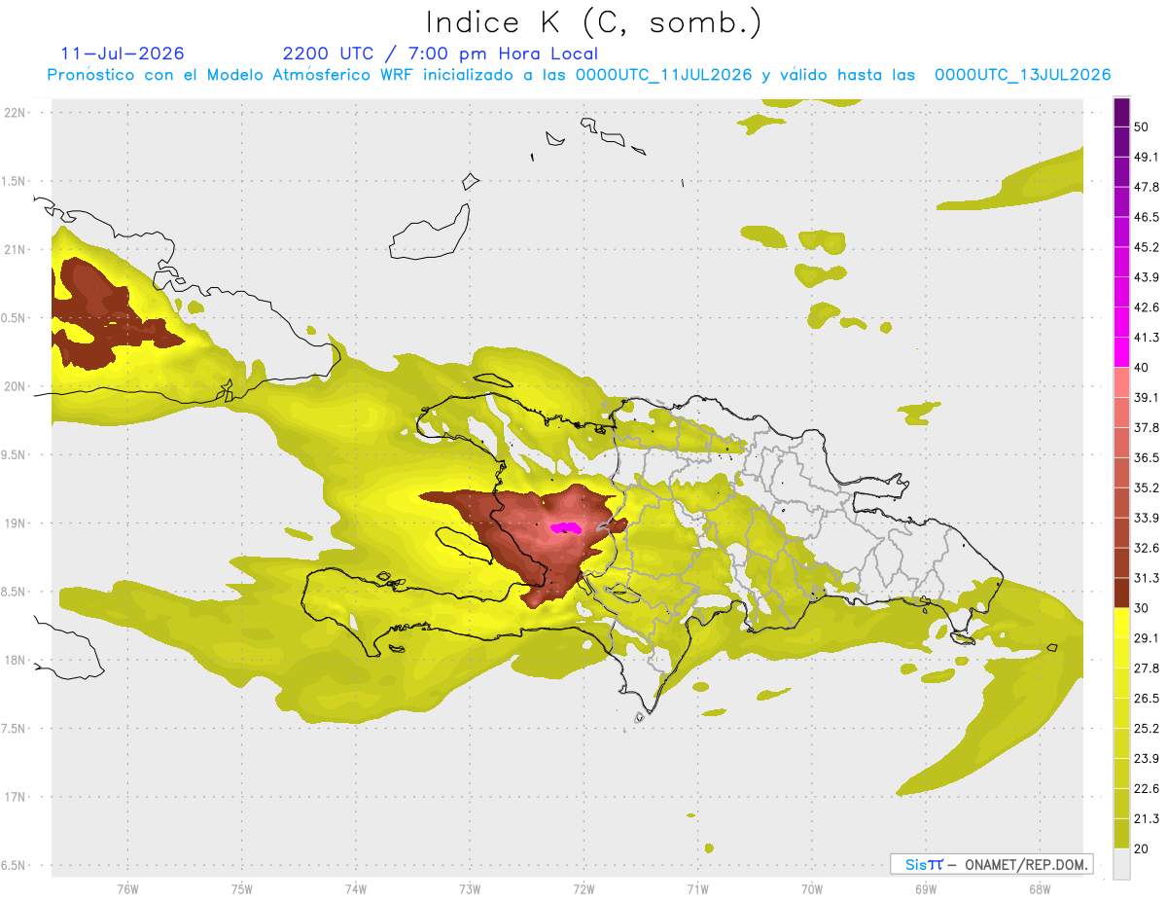The height and width of the screenshot is (902, 1167).
Task: Click the longitude axis label "70W"
Action: pos(812,888)
